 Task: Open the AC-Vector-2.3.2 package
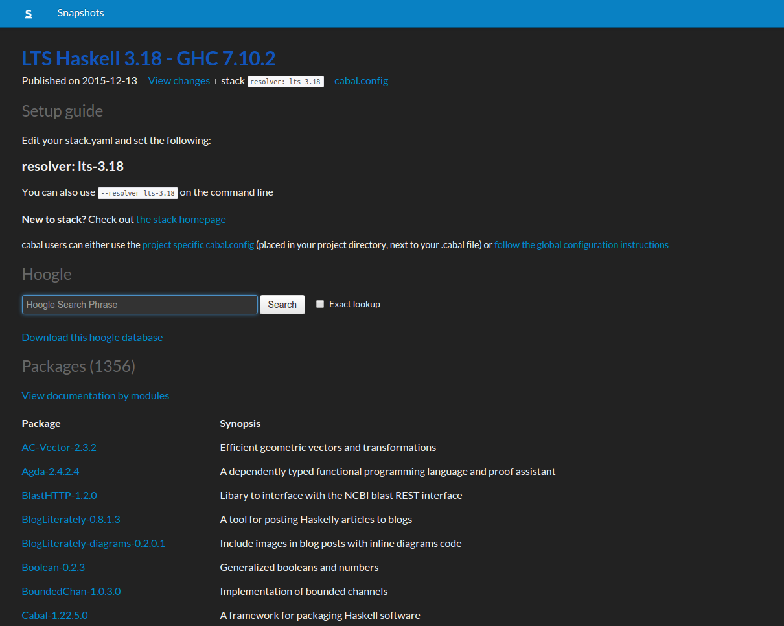click(59, 447)
